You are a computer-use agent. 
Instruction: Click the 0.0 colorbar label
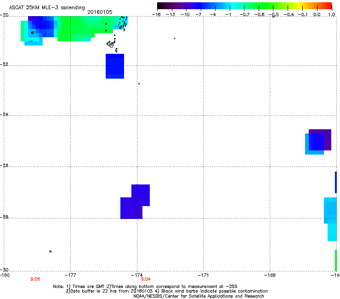(x=317, y=15)
